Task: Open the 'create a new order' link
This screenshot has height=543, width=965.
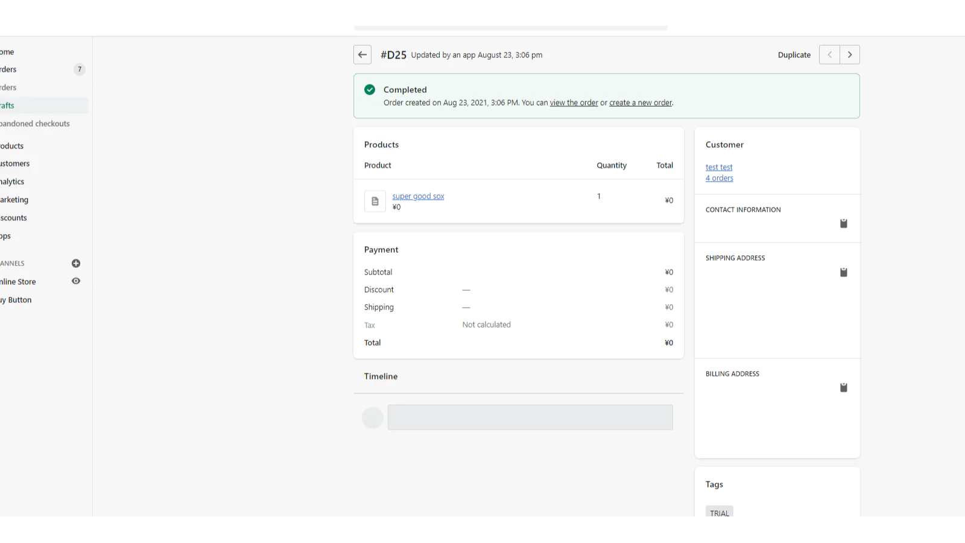Action: click(x=640, y=103)
